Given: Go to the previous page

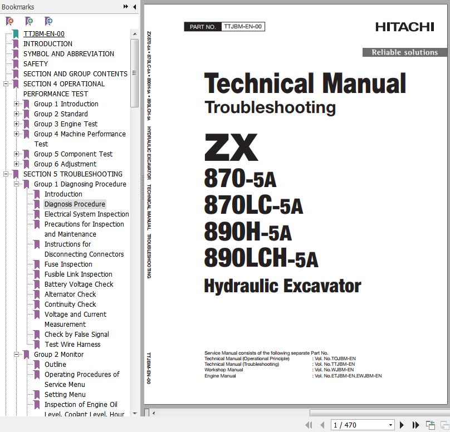Looking at the screenshot, I should point(322,425).
